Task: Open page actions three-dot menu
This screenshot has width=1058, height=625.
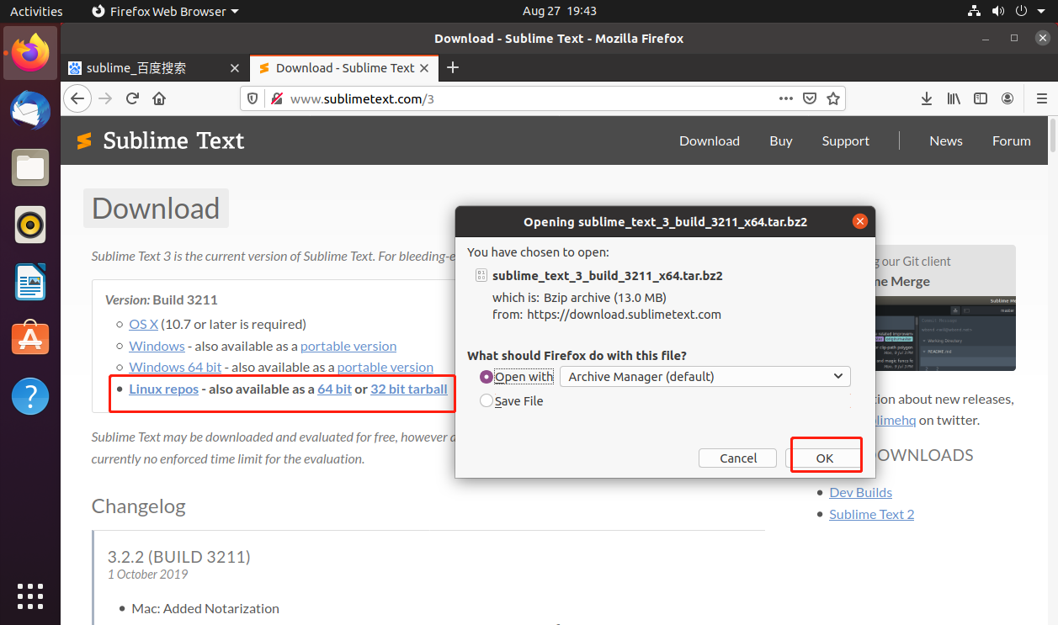Action: click(x=786, y=98)
